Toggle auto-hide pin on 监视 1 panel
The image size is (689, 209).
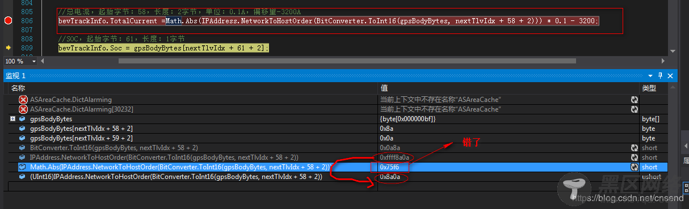coord(660,75)
